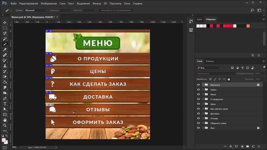Viewport: 267px width, 150px height.
Task: Hide the О продукции layer group
Action: 199,99
